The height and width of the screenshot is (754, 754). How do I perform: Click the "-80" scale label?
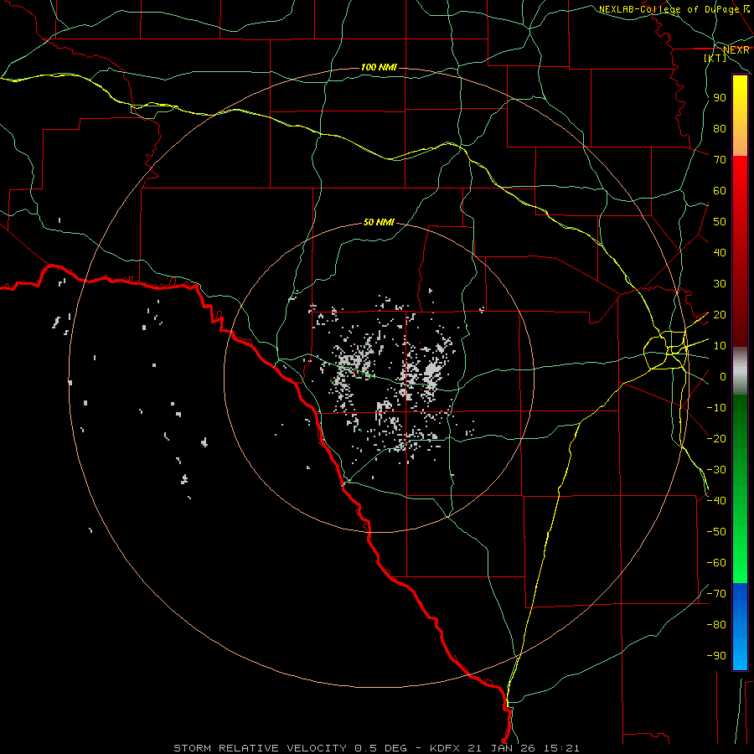[x=716, y=625]
